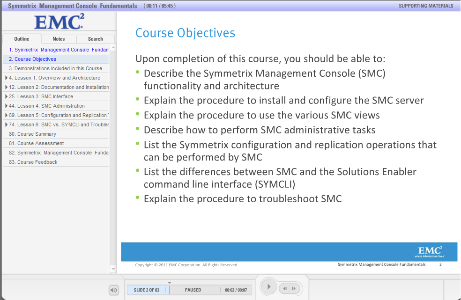461x300 pixels.
Task: Select slide 2 Course Objectives
Action: pos(56,59)
